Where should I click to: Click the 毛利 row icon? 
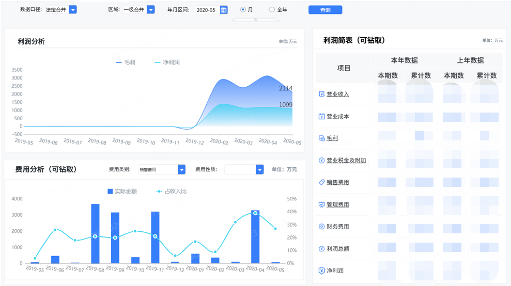point(321,138)
